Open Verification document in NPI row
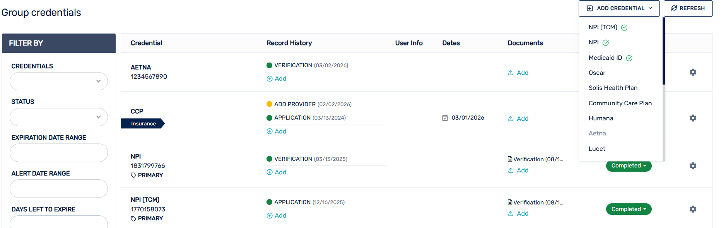The image size is (726, 228). [x=535, y=159]
